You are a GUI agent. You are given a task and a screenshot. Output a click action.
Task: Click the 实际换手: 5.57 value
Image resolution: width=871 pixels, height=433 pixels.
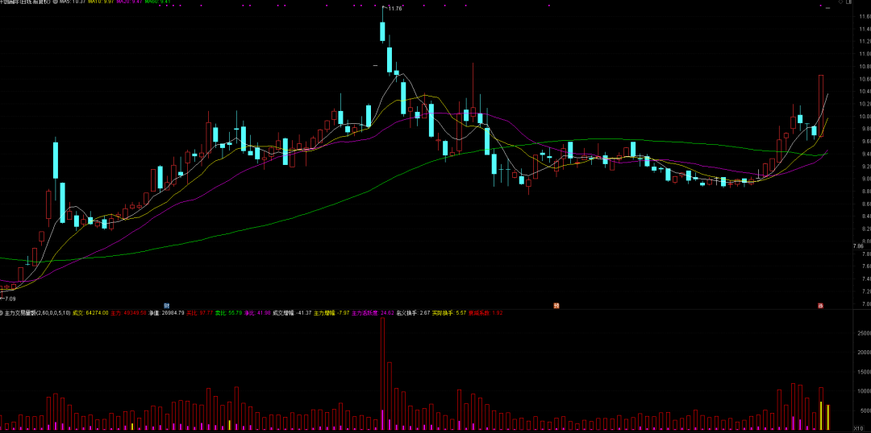tap(451, 313)
